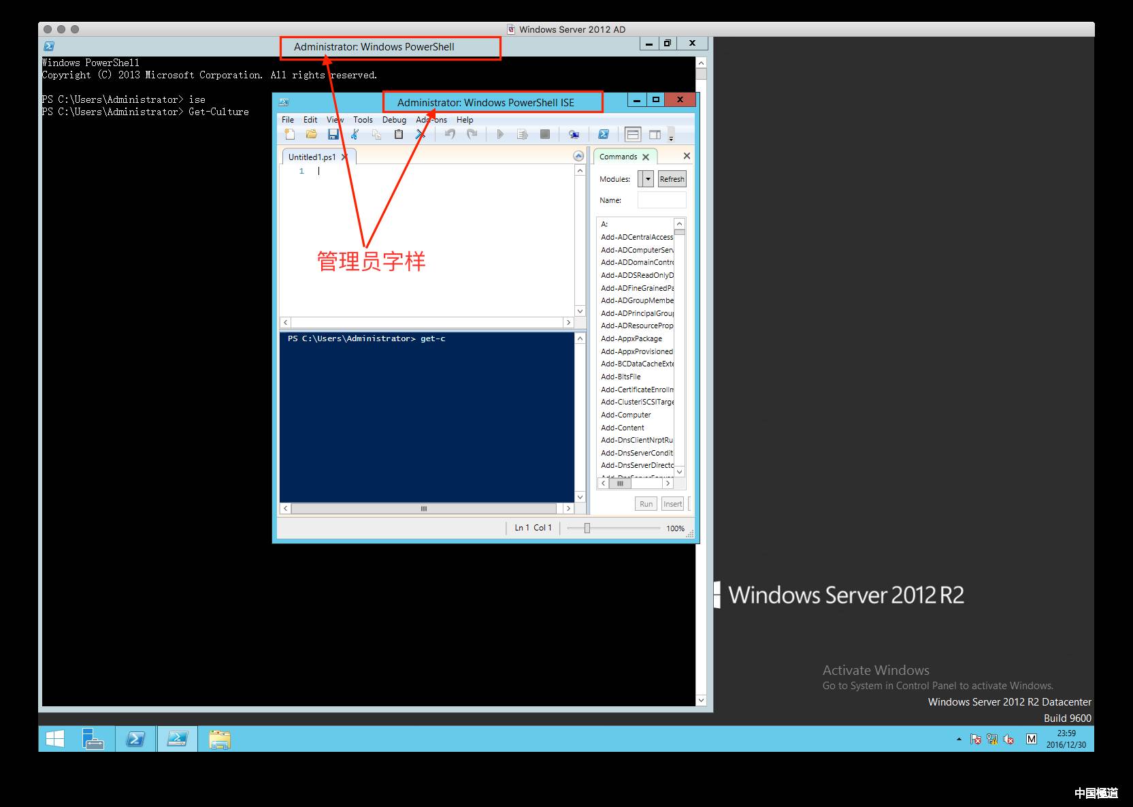
Task: Select Add-BCDataCacheExte command
Action: point(637,364)
